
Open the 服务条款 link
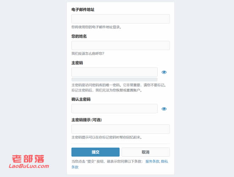152,161
